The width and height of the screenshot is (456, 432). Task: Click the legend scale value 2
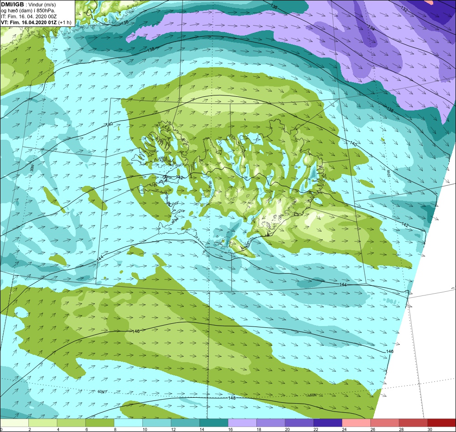click(30, 429)
